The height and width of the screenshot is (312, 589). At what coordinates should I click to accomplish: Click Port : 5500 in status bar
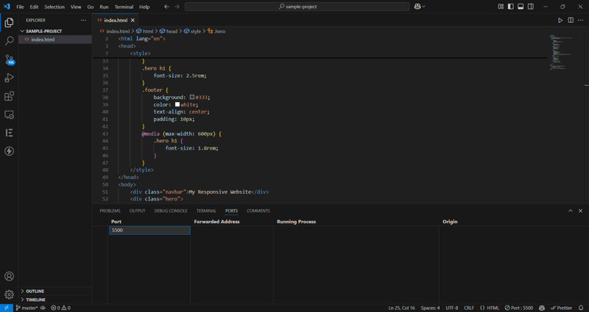click(x=519, y=308)
